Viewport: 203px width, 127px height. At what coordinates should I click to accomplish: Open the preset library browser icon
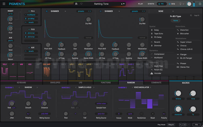click(x=76, y=4)
